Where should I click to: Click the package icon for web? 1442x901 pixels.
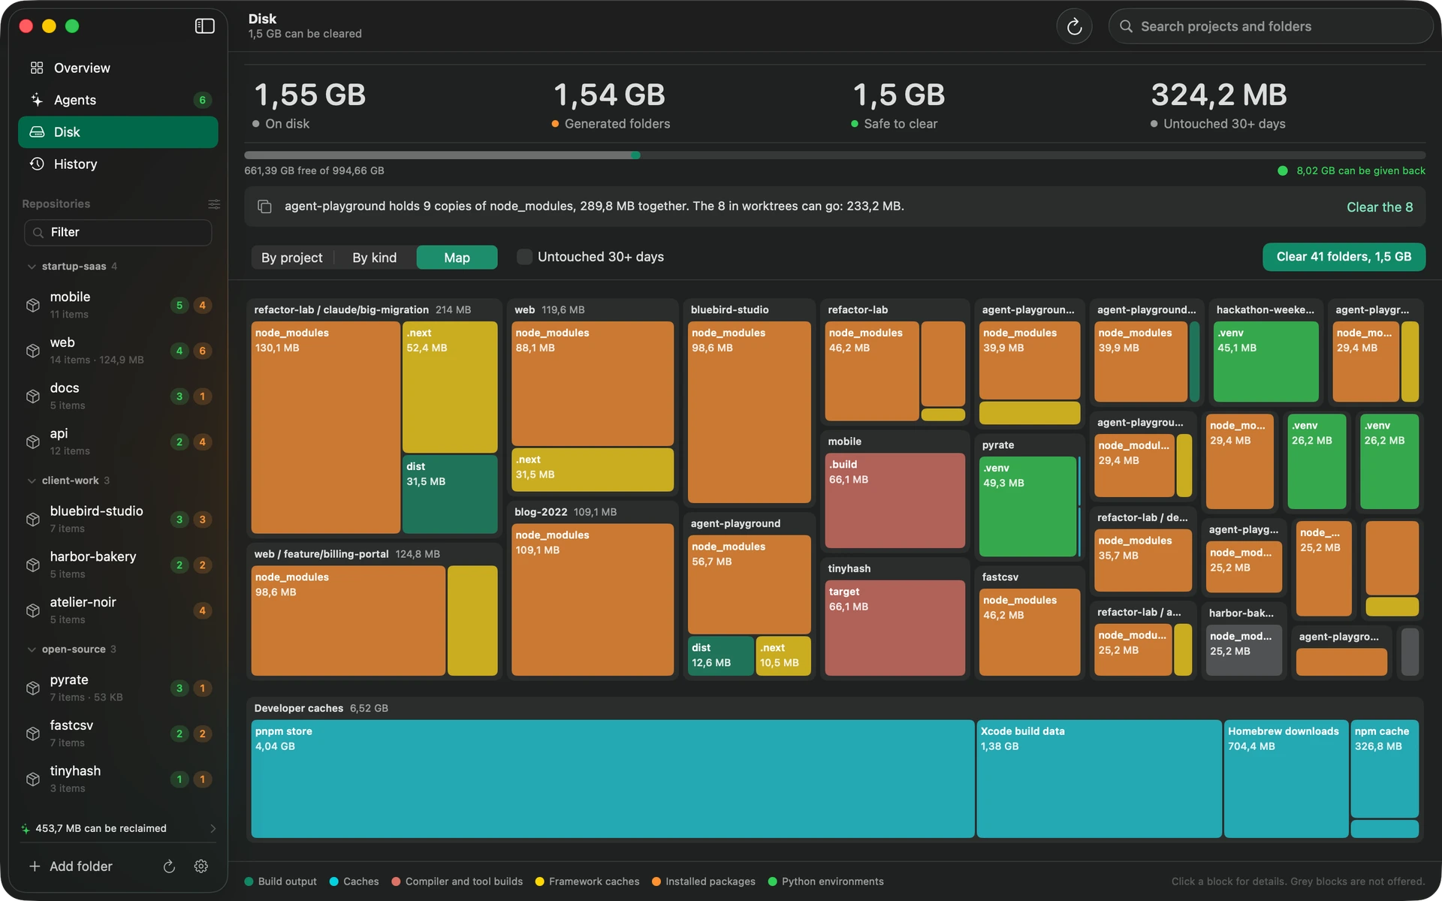point(33,351)
